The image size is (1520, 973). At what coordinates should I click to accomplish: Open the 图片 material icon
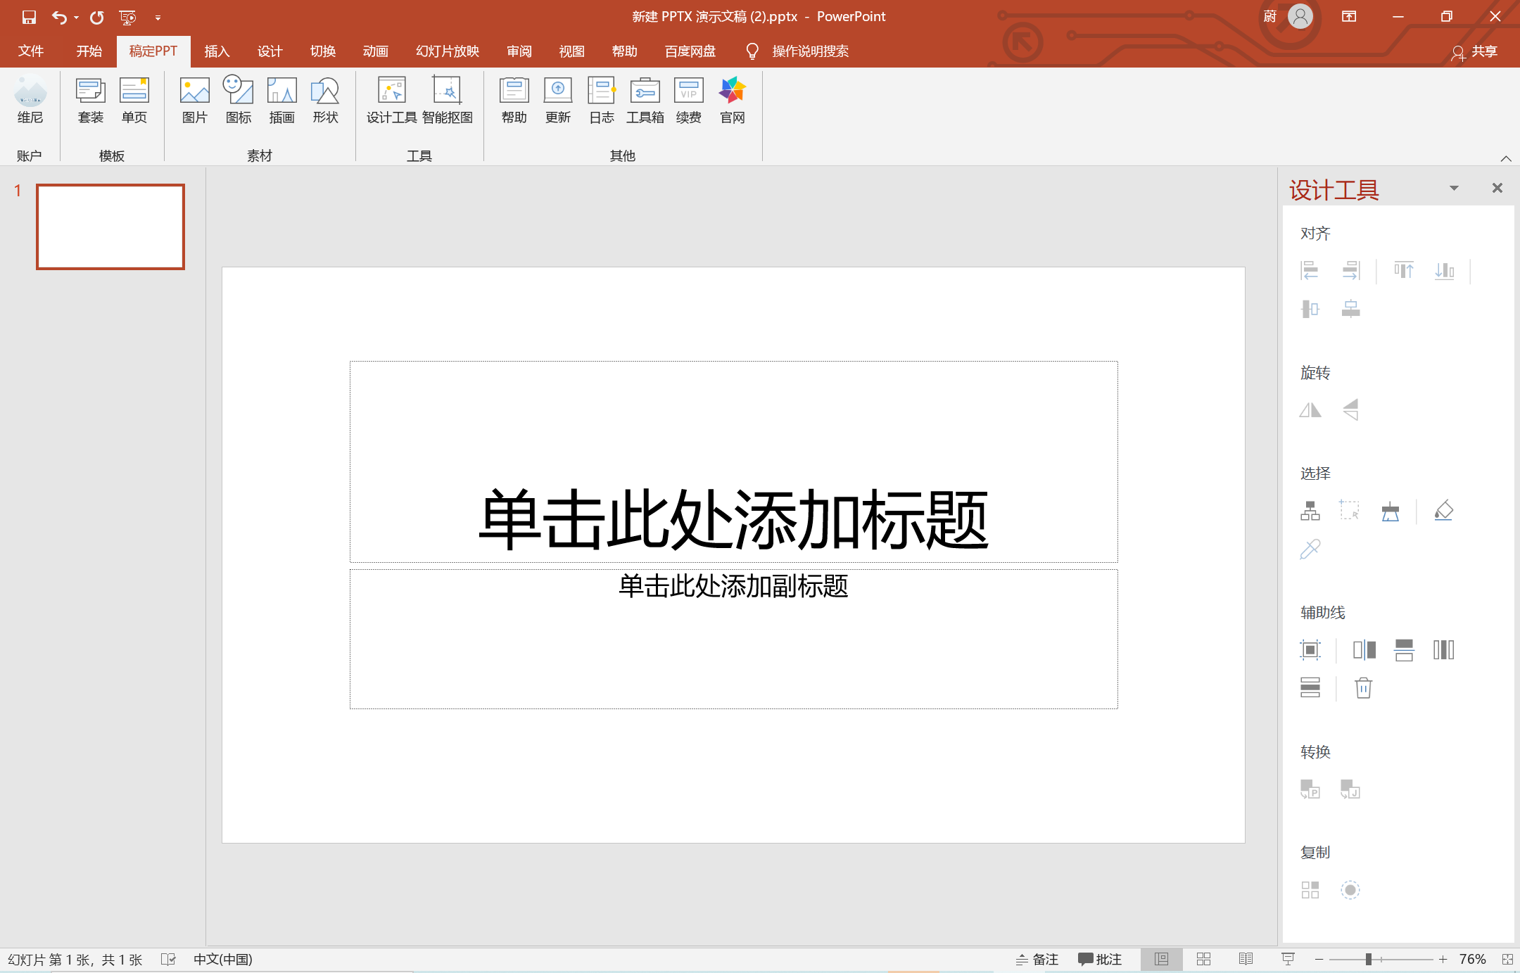pos(195,101)
